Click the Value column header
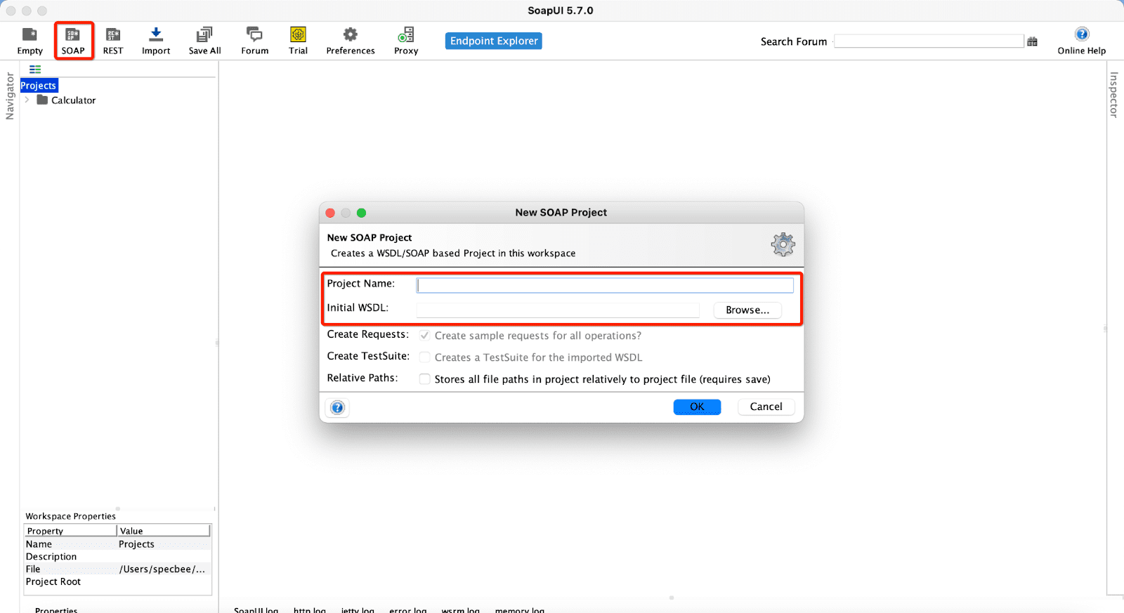Viewport: 1124px width, 613px height. tap(164, 531)
